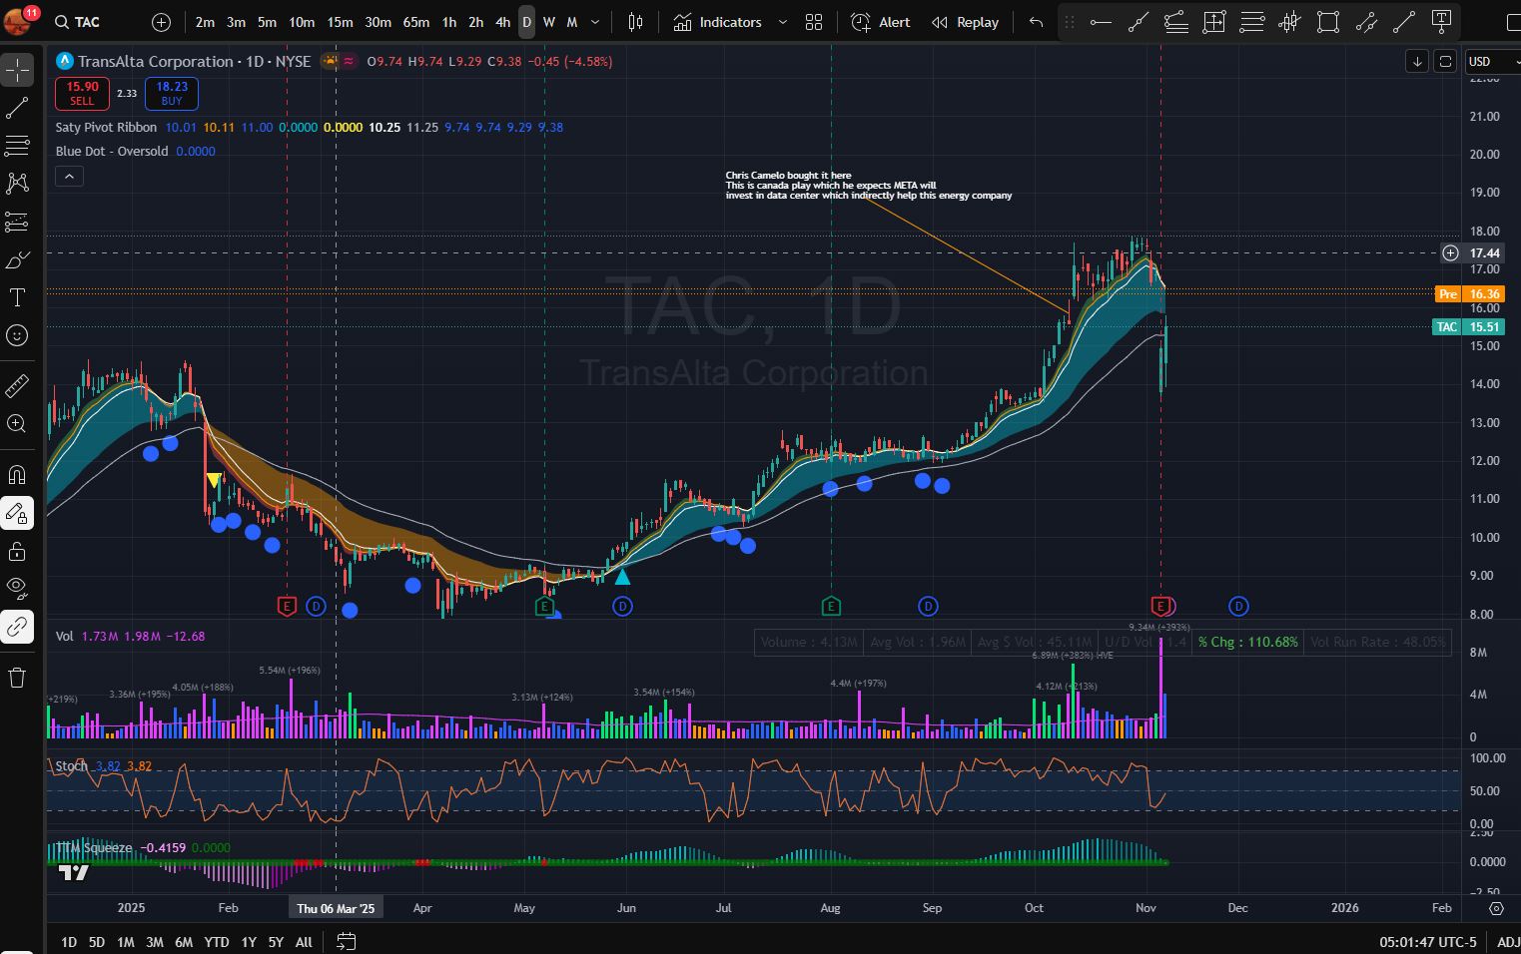
Task: Open the forecasting and measurement tools
Action: pos(17,222)
